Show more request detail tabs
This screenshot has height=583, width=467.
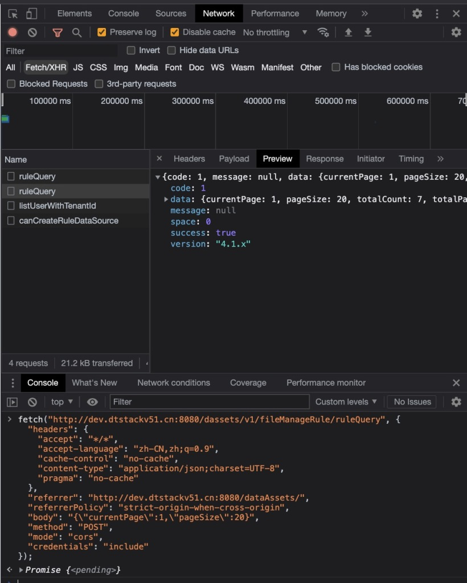[x=440, y=159]
